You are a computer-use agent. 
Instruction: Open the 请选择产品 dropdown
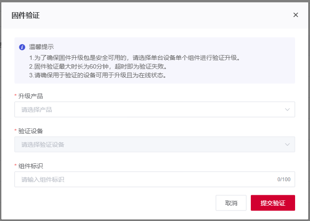click(155, 110)
